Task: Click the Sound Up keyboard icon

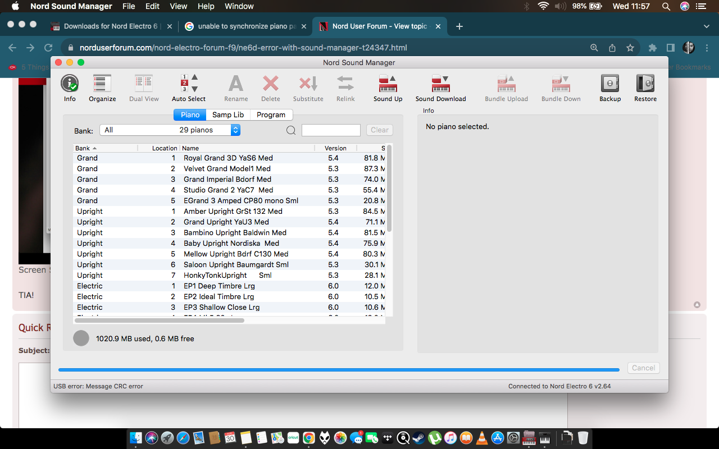Action: point(388,84)
